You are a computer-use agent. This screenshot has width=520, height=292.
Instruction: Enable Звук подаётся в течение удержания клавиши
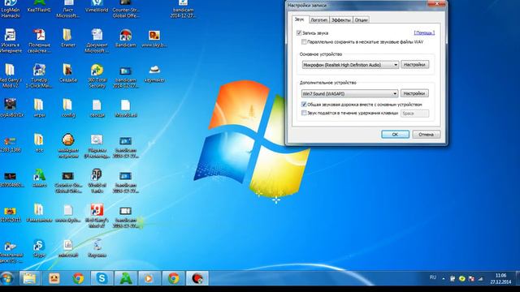click(304, 114)
